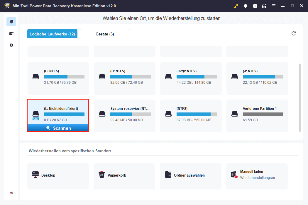The image size is (308, 205).
Task: Click Ordner auswählen to pick folder
Action: [191, 176]
